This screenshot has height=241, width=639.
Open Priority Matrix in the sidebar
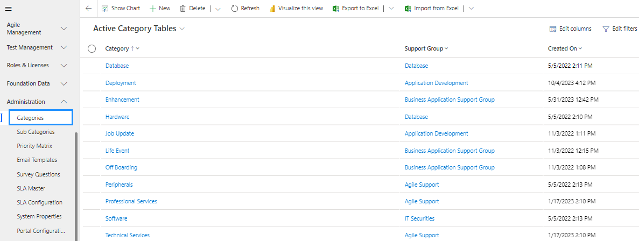point(34,146)
